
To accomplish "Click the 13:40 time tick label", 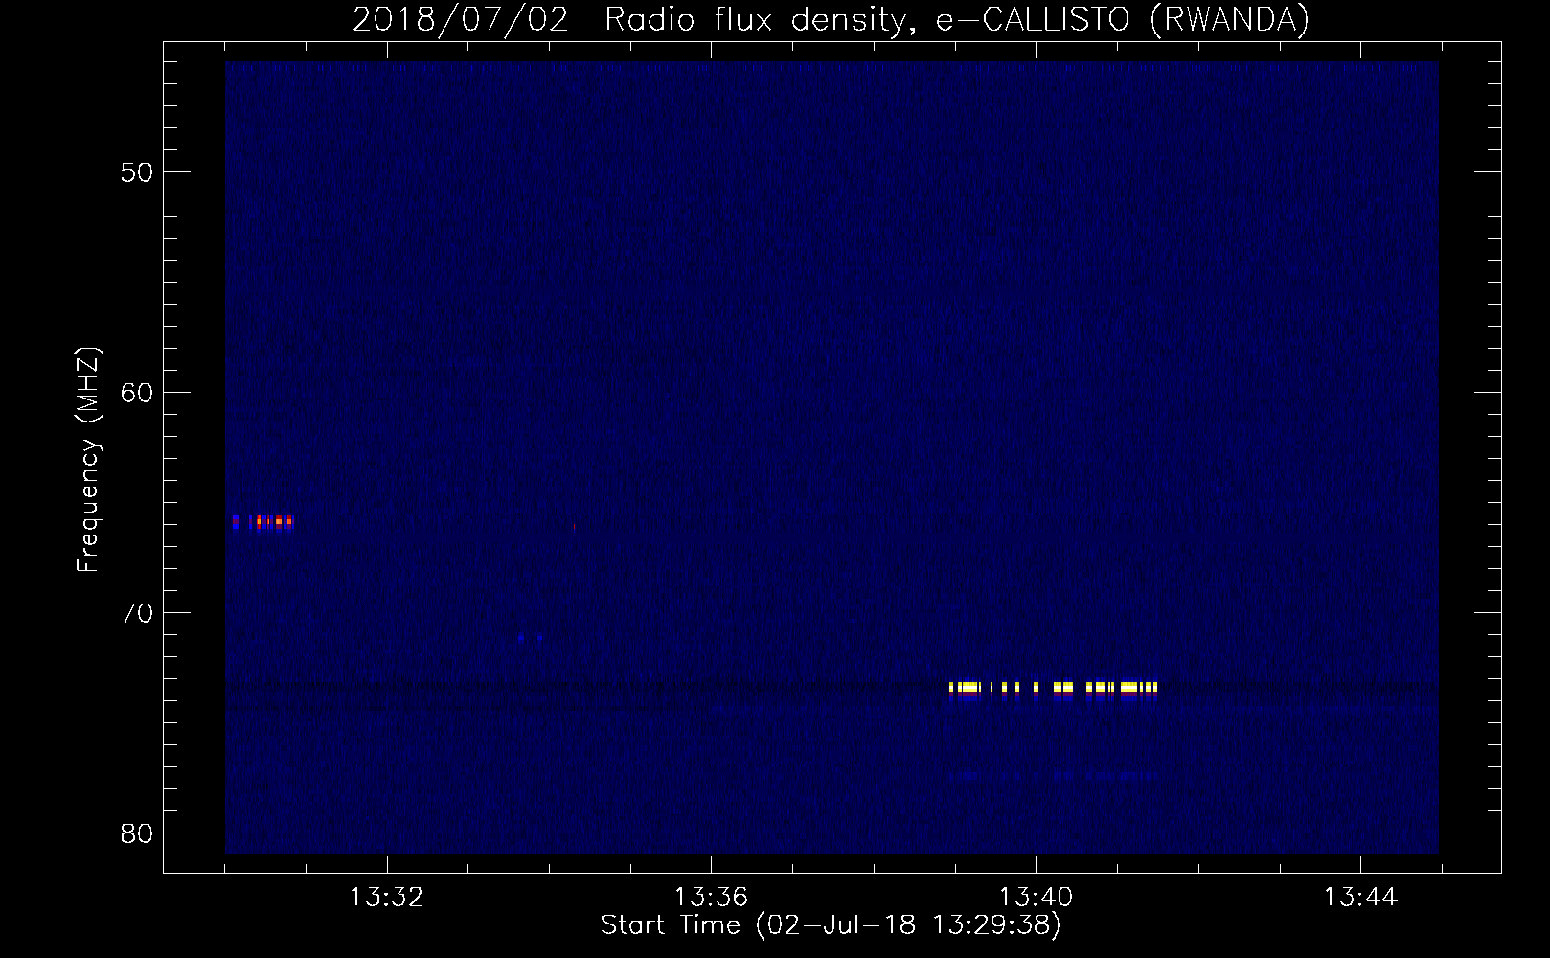I will [1037, 898].
